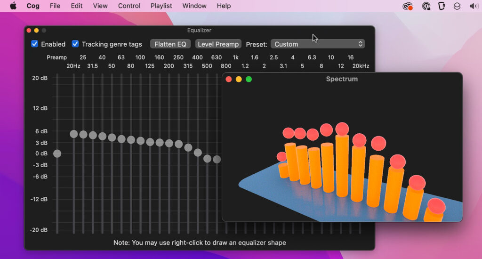The image size is (482, 259).
Task: Click the 20kHz frequency label
Action: (361, 66)
